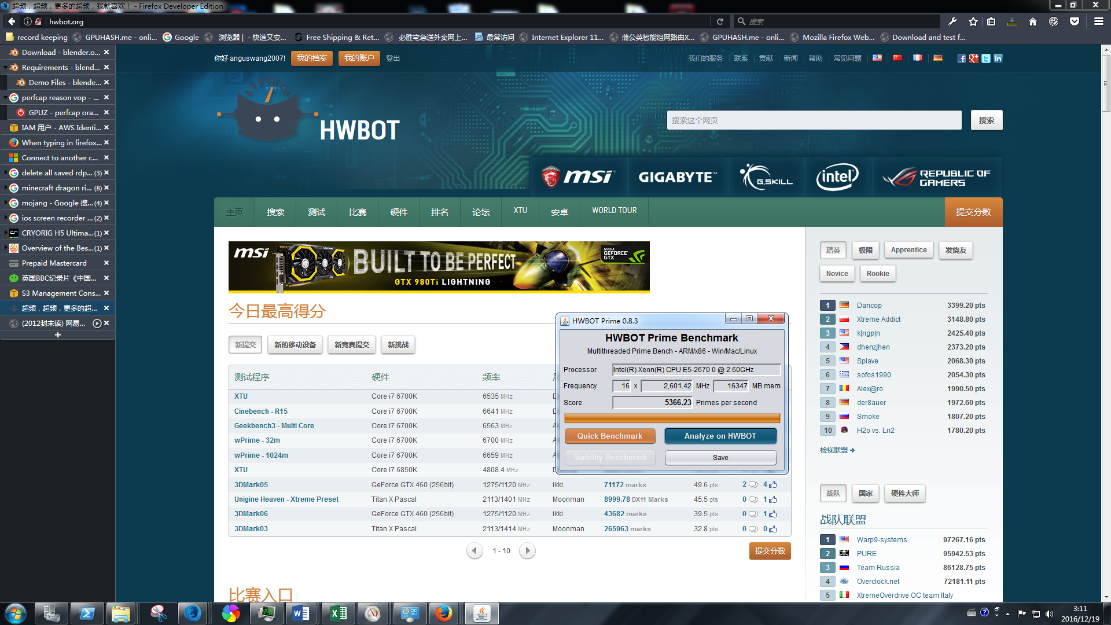Click Analyze on HWBOT button
The width and height of the screenshot is (1111, 625).
point(720,436)
